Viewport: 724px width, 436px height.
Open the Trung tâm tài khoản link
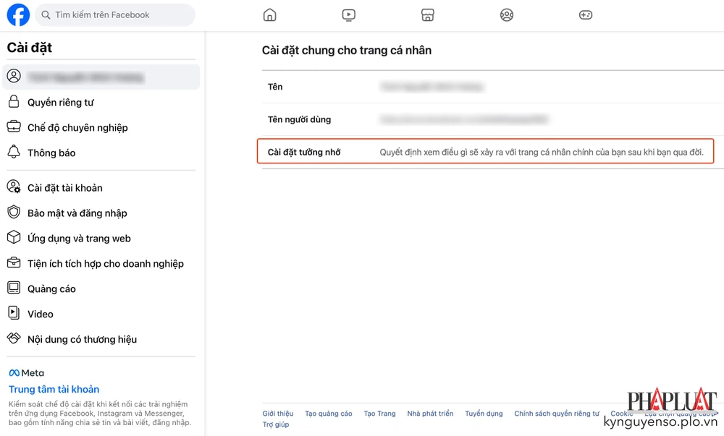[54, 389]
